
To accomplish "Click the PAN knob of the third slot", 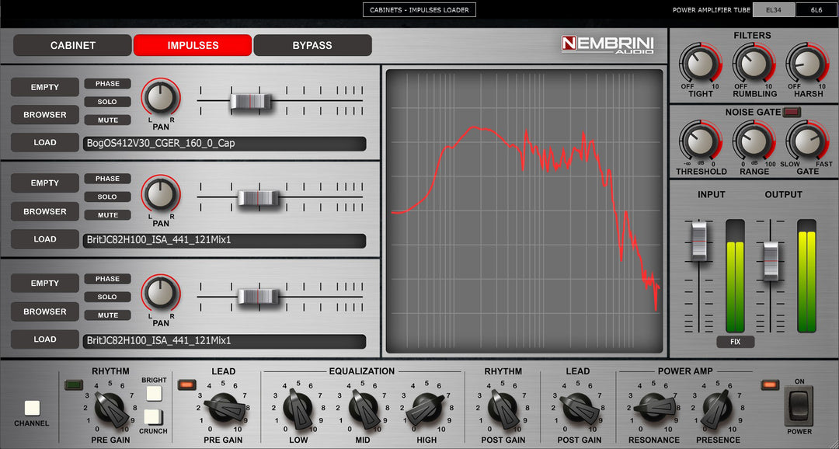I will [x=161, y=294].
